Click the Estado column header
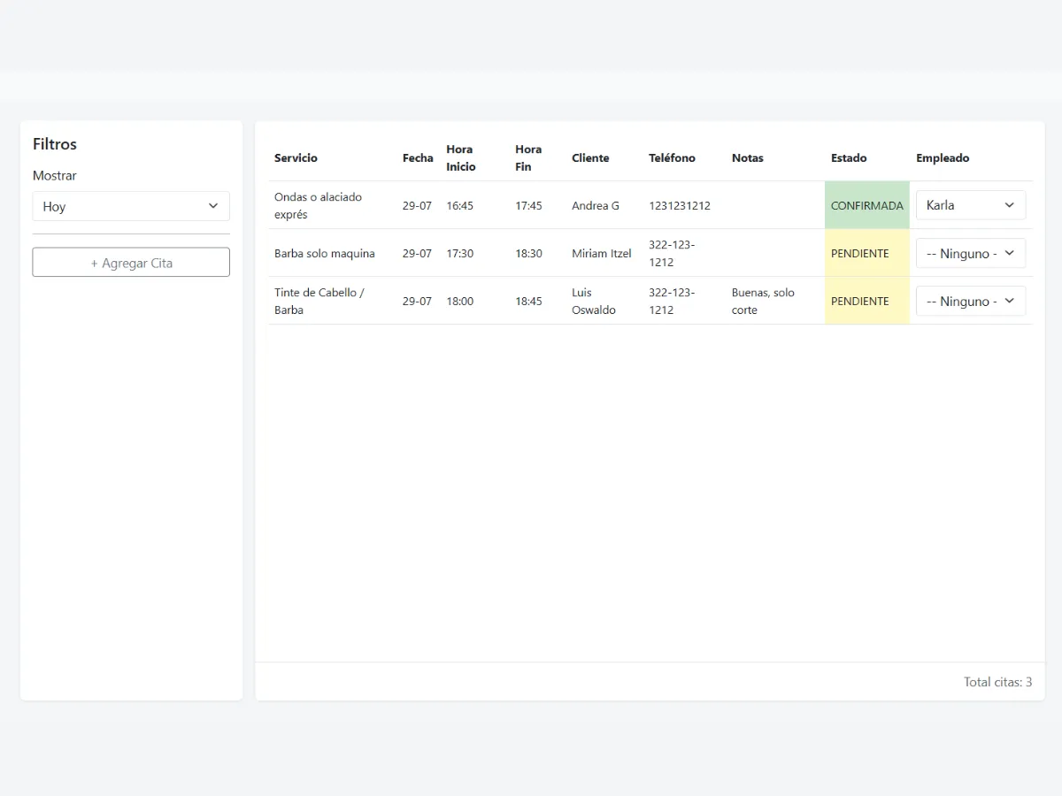This screenshot has width=1062, height=796. point(849,158)
